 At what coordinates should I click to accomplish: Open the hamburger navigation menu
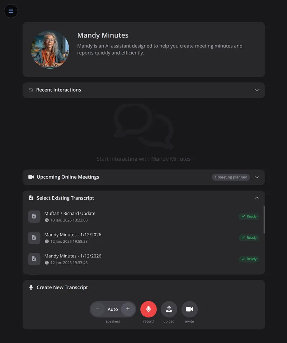click(11, 11)
